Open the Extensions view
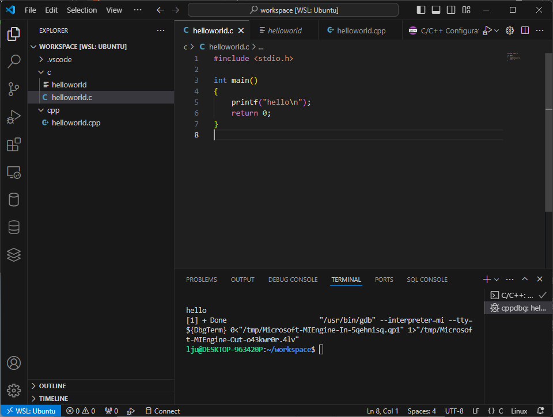Viewport: 553px width, 417px height. point(14,144)
